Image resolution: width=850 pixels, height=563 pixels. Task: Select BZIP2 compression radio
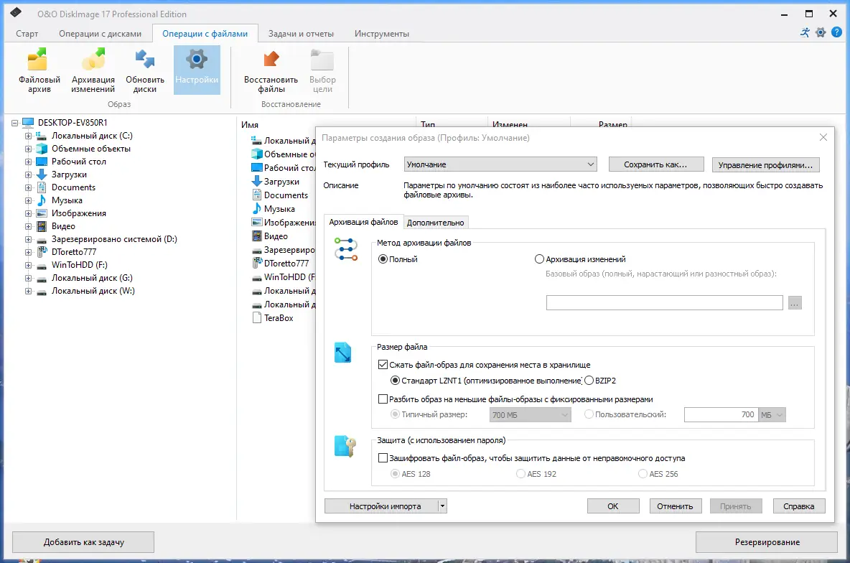click(x=589, y=381)
